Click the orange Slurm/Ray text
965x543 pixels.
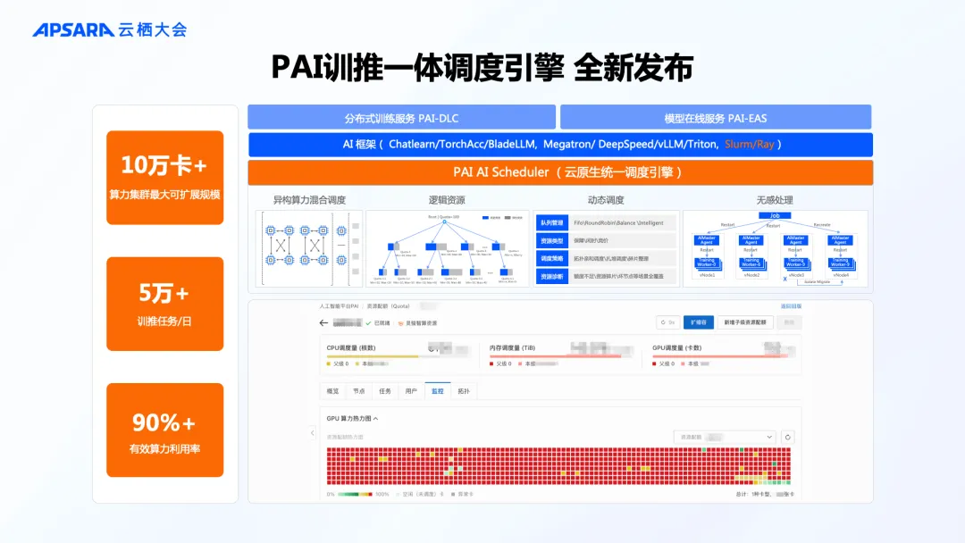tap(749, 145)
